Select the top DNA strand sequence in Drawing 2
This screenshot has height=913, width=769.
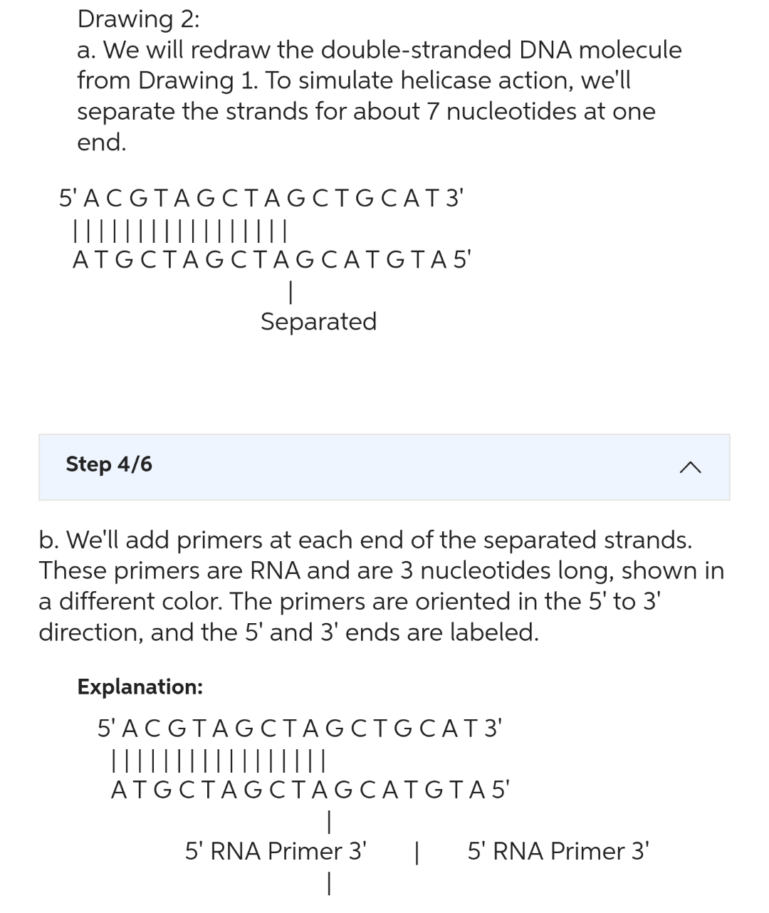[260, 197]
